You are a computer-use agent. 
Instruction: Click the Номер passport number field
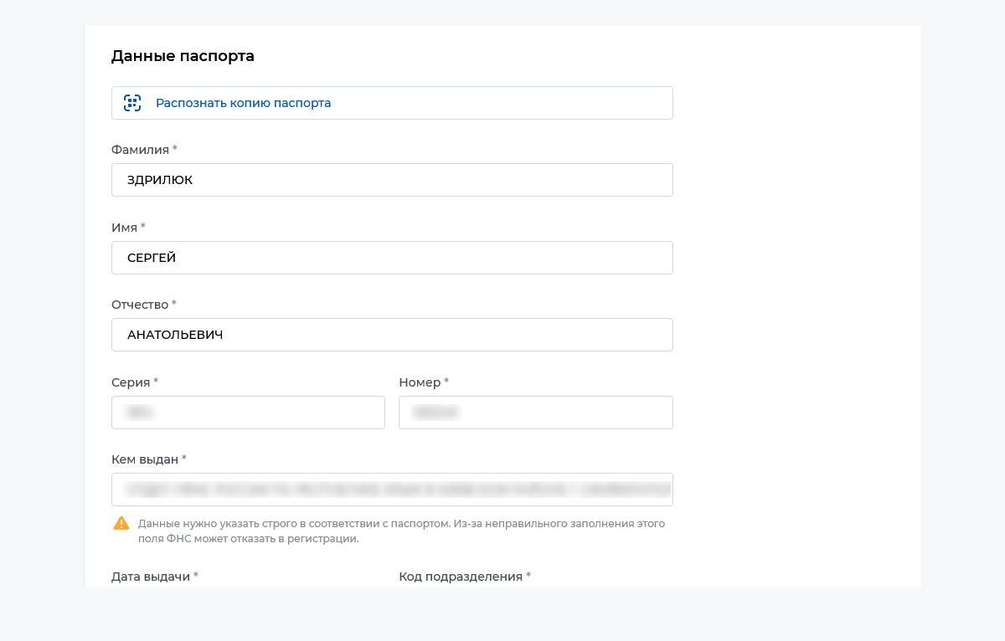[x=535, y=413]
